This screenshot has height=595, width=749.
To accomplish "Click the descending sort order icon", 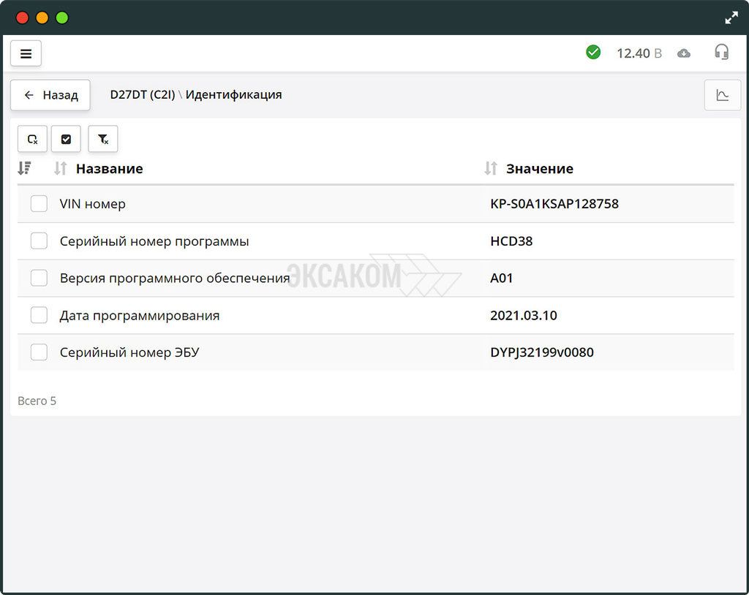I will click(x=24, y=169).
